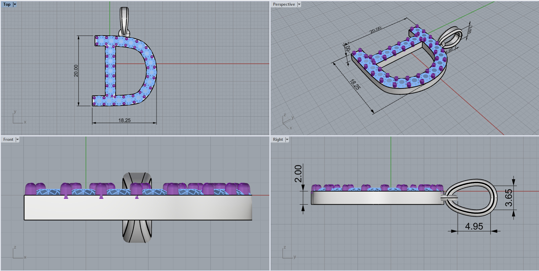Select the bail in Front view
539x271 pixels.
click(137, 231)
